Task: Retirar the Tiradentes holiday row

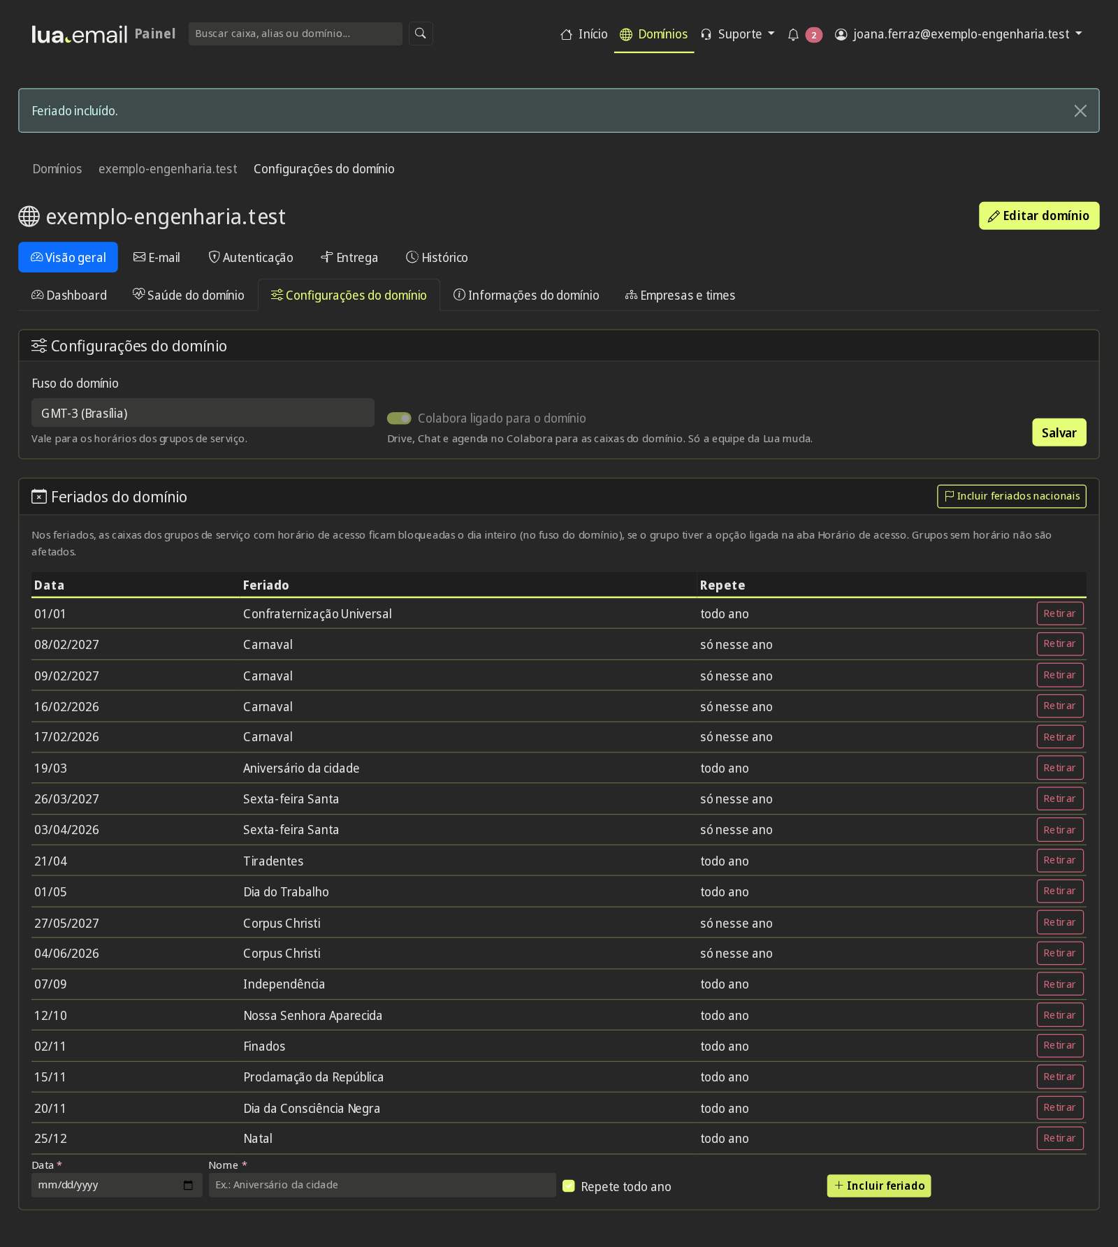Action: (x=1060, y=861)
